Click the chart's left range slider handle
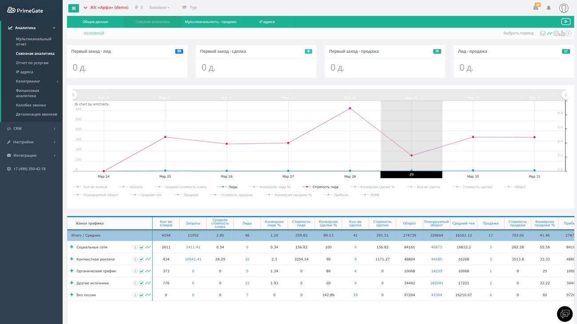 pyautogui.click(x=74, y=95)
